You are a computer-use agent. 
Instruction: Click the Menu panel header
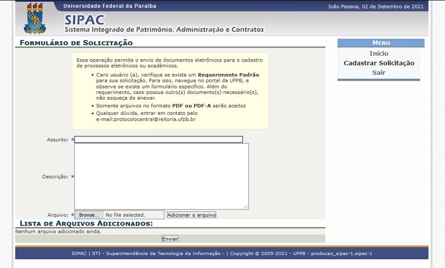[x=381, y=43]
